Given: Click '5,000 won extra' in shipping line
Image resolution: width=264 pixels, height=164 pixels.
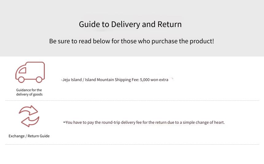Looking at the screenshot, I should click(x=154, y=80).
